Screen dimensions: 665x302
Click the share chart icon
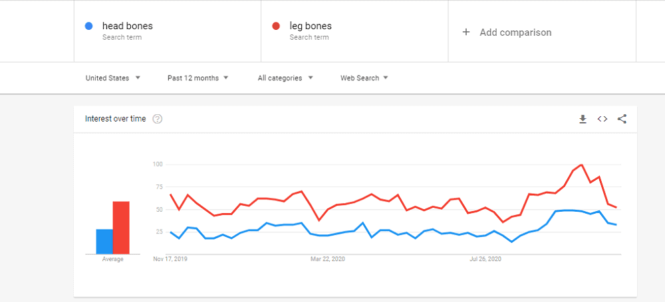(622, 119)
